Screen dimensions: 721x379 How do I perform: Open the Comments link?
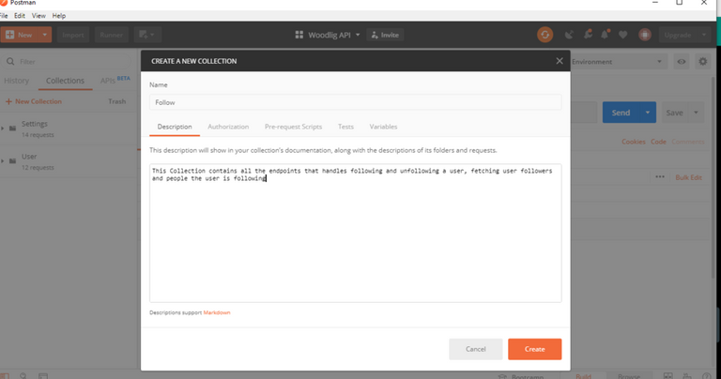tap(688, 142)
